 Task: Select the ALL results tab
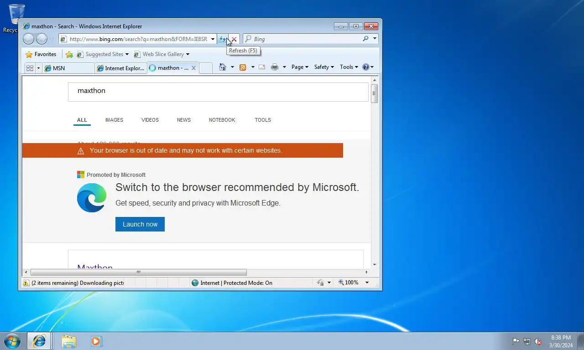tap(82, 120)
